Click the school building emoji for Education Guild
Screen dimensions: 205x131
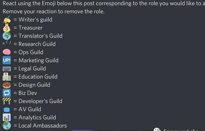coord(7,77)
